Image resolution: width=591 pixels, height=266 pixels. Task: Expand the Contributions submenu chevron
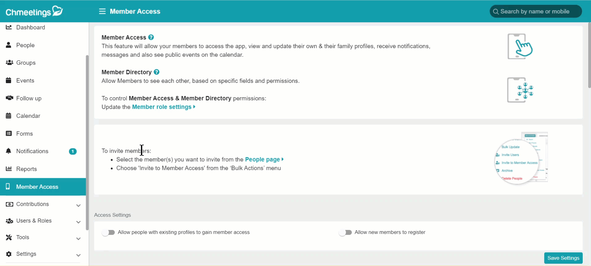(x=78, y=205)
